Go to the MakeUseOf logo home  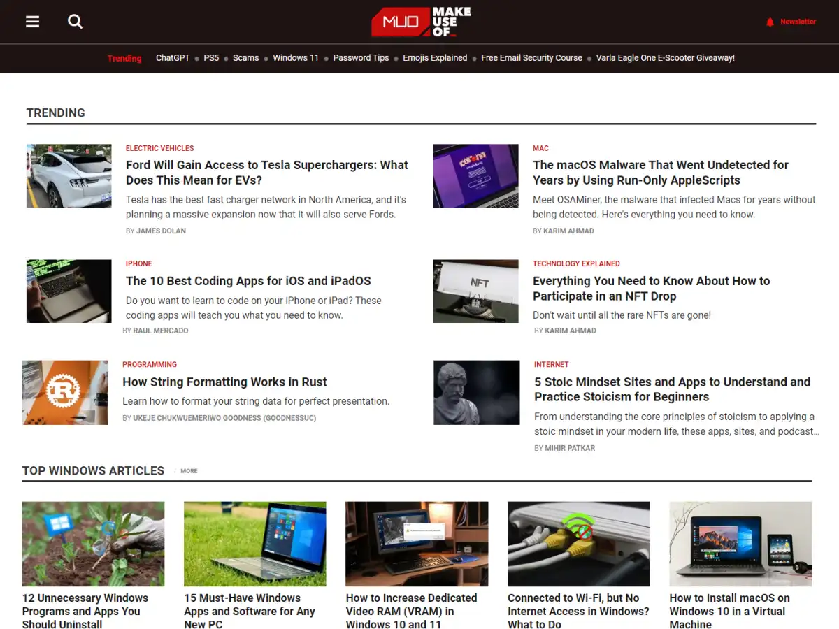pos(420,22)
